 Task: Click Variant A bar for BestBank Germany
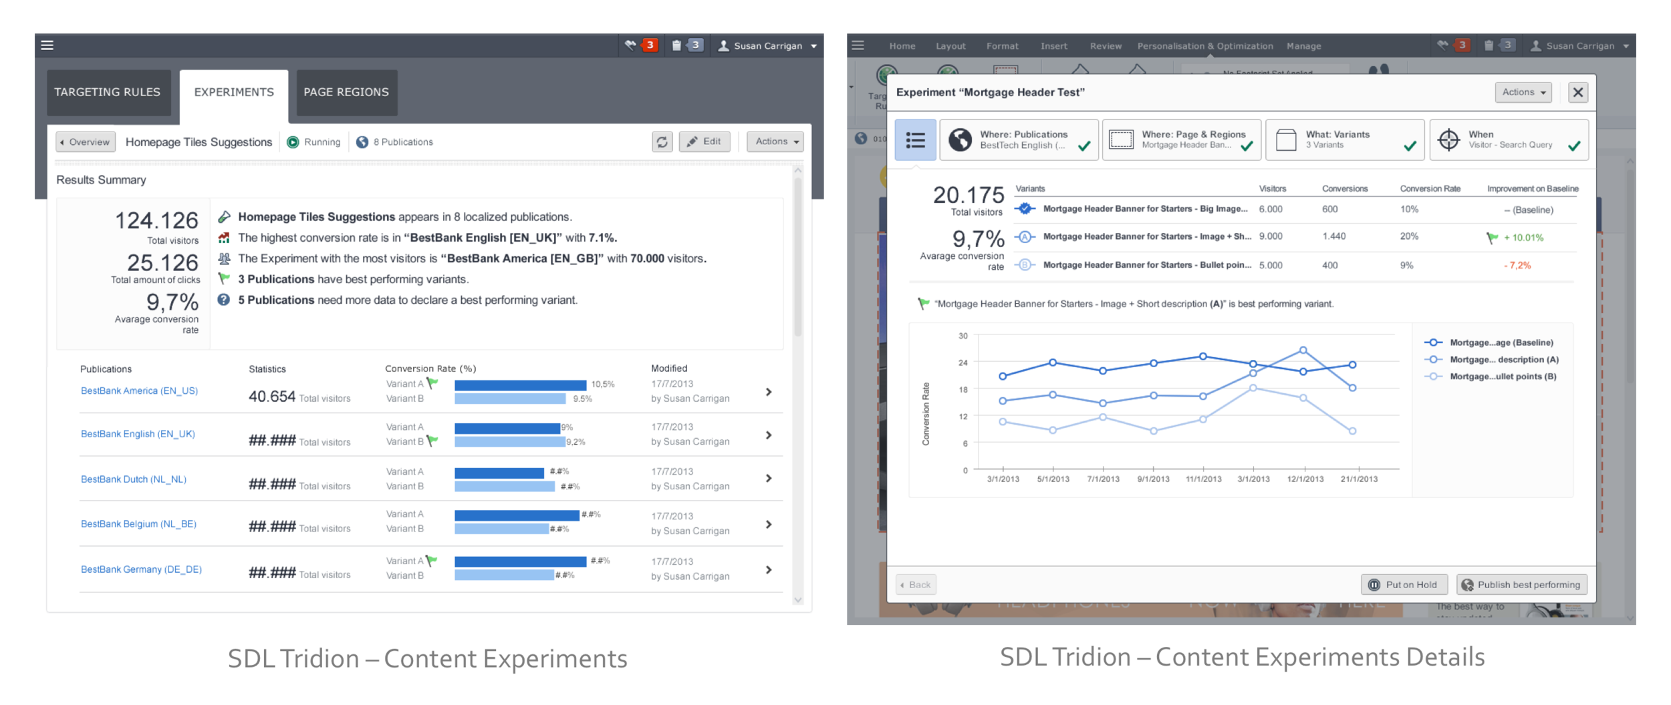pos(520,561)
